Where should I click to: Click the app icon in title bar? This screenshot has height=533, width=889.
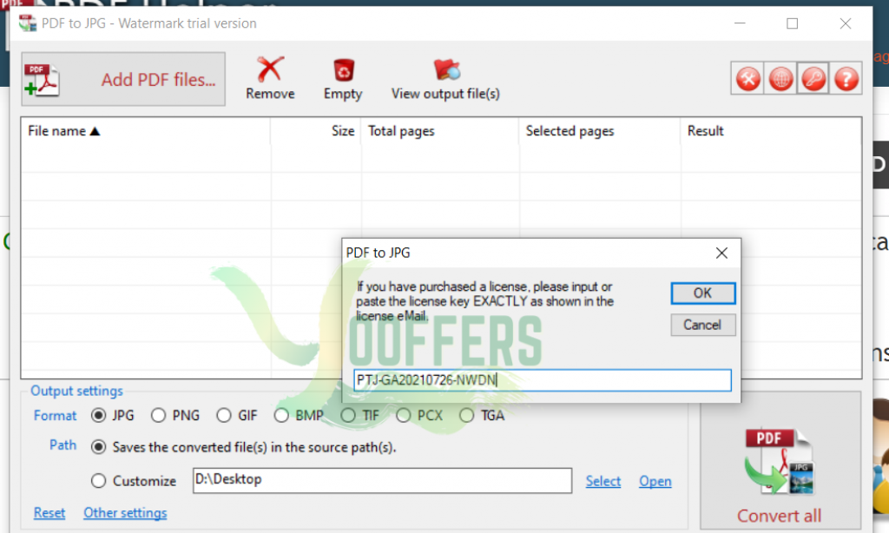click(x=27, y=23)
